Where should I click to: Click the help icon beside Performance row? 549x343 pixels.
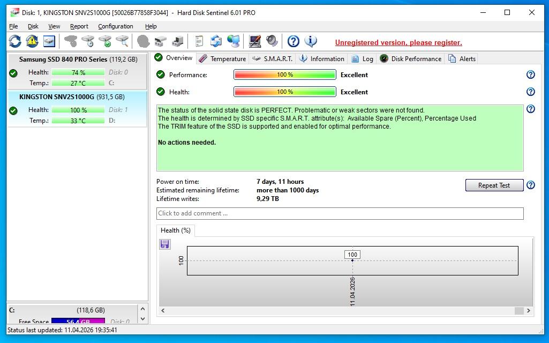530,75
